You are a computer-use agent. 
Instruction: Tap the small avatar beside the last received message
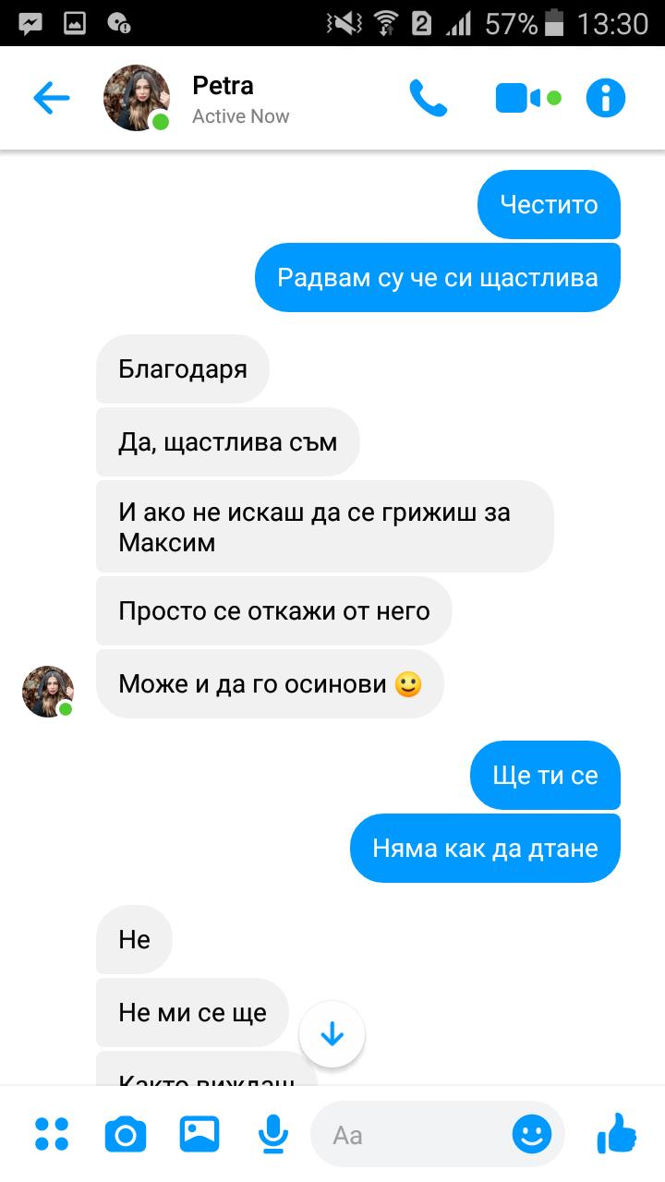[x=48, y=691]
